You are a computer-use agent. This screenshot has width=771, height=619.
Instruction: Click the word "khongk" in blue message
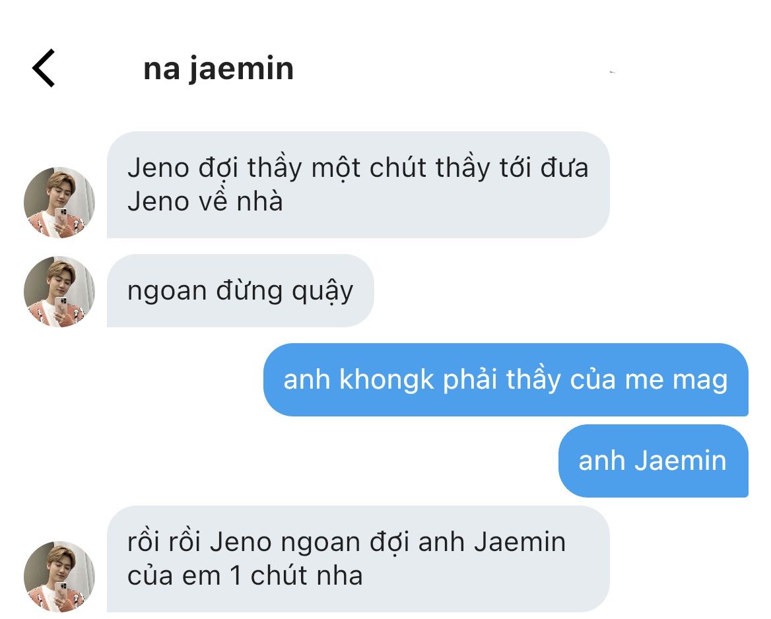tap(386, 380)
